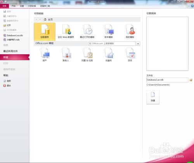Select the Blank Web database template
This screenshot has height=163, width=194.
[x=66, y=32]
